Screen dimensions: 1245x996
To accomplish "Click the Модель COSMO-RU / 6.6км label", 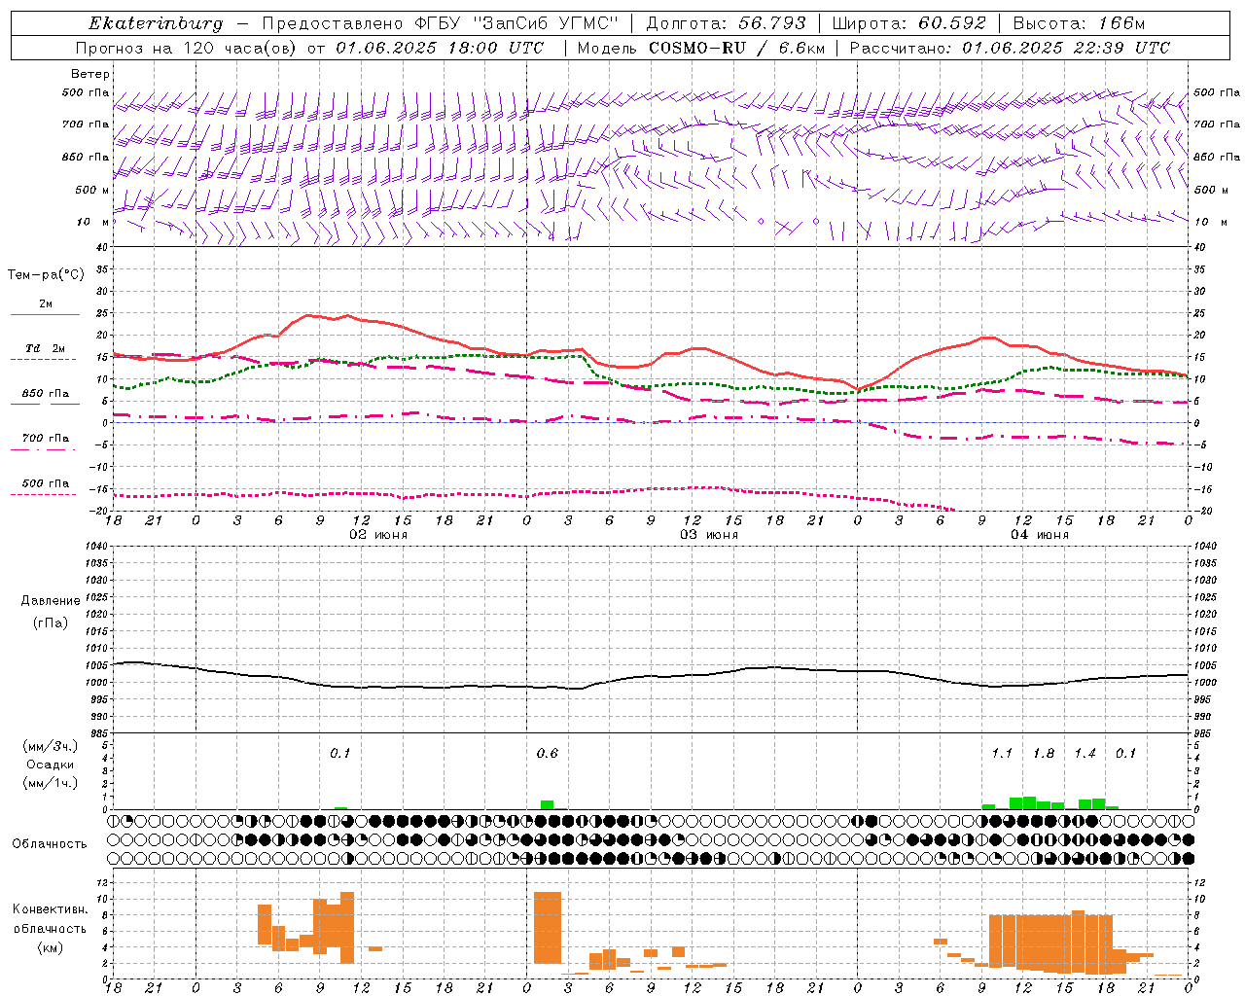I will (700, 48).
